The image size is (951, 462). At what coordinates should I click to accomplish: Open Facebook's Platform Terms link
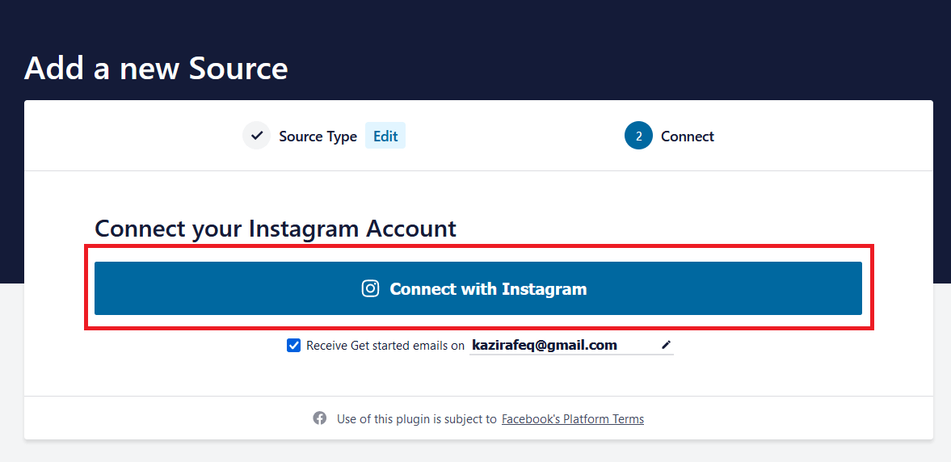573,419
